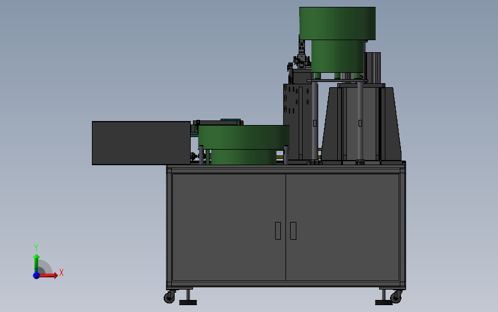
Task: Select the black rectangular box at the left
Action: [141, 143]
